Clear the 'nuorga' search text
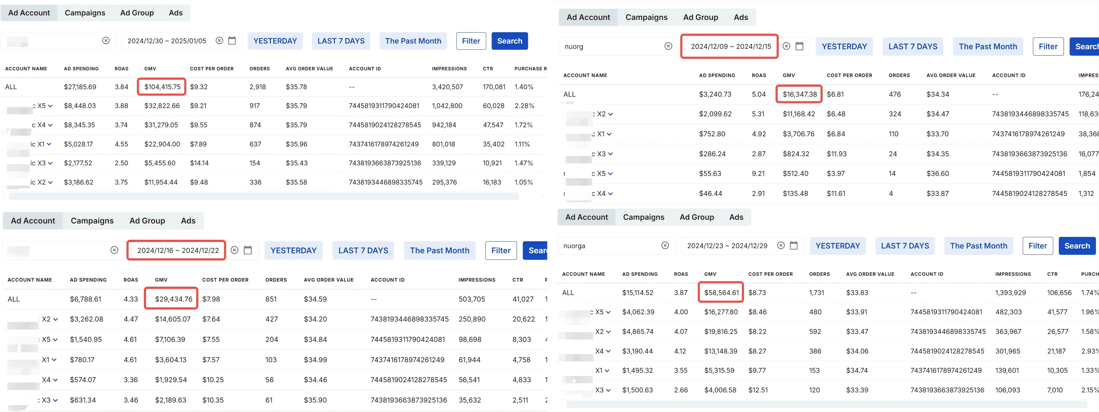Image resolution: width=1099 pixels, height=412 pixels. (665, 245)
